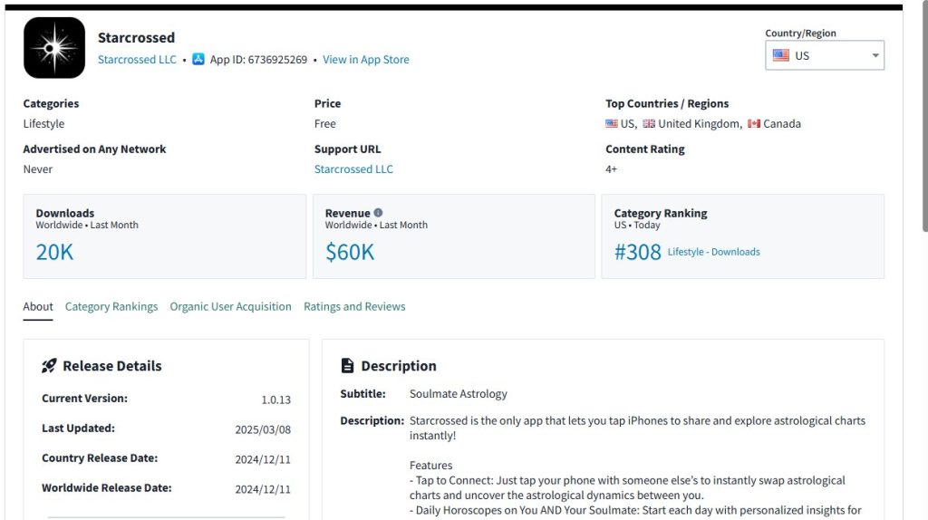Open the View in App Store link
The width and height of the screenshot is (928, 520).
coord(366,60)
